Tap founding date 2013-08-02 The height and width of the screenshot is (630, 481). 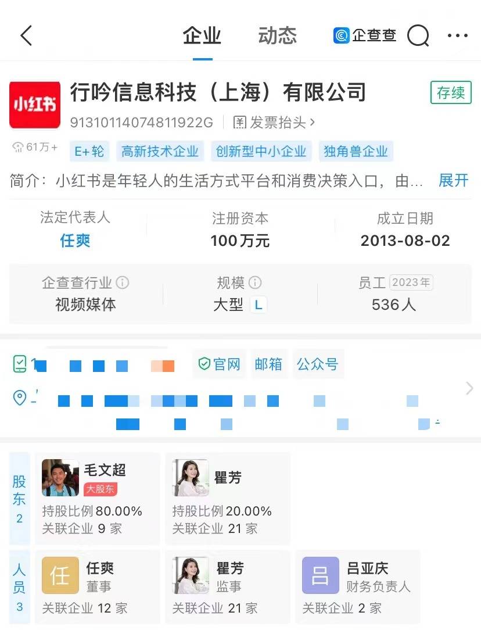(405, 241)
